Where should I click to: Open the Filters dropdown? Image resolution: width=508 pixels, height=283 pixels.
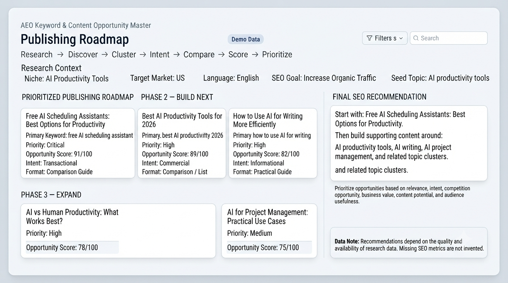(x=385, y=38)
